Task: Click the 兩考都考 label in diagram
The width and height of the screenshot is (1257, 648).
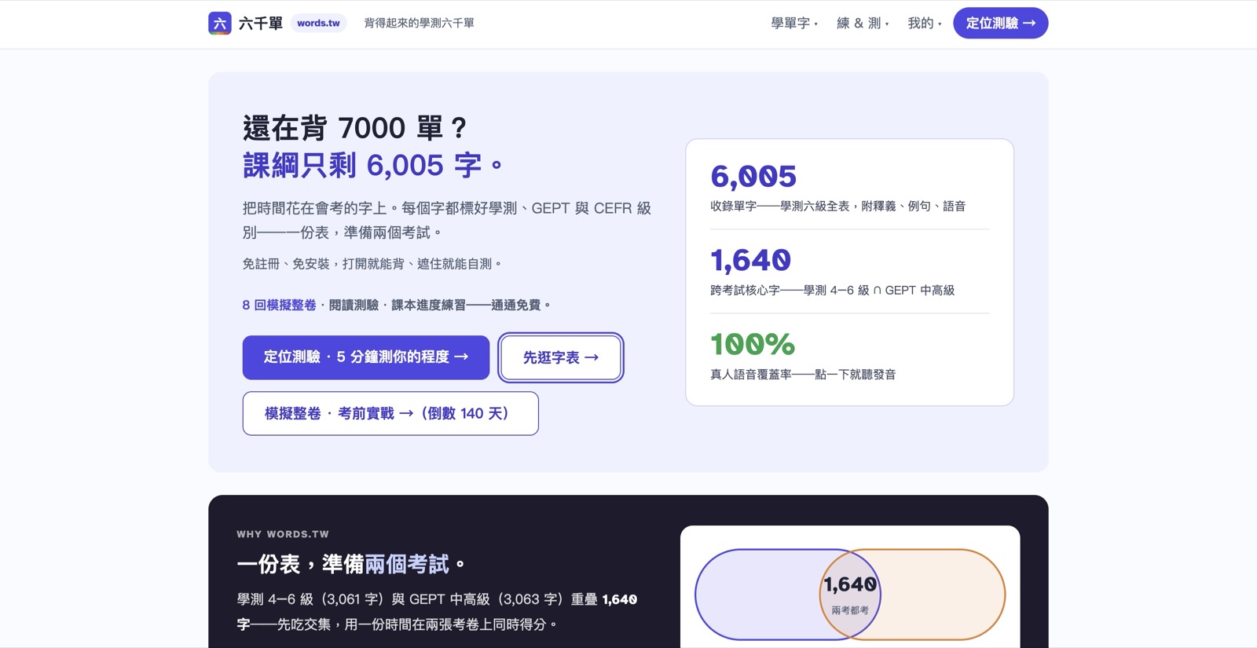Action: [850, 610]
